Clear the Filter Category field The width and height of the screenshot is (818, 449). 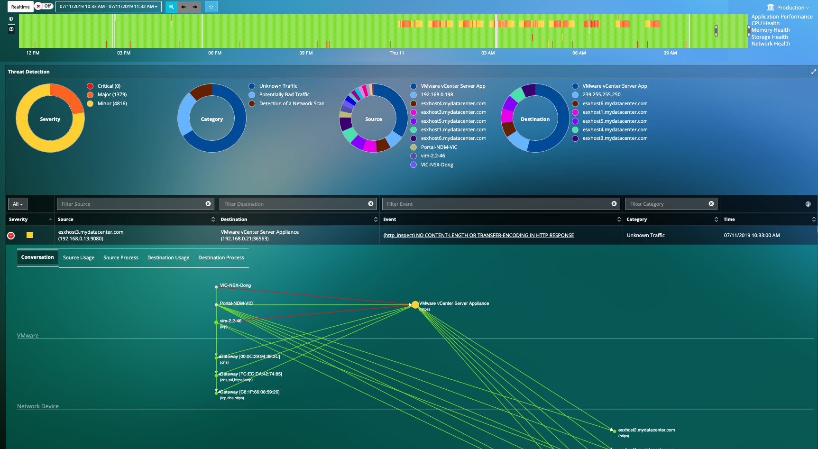(x=711, y=204)
